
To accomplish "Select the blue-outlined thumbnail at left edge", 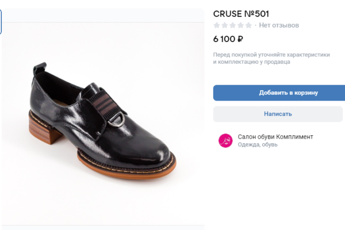I will tap(1, 22).
